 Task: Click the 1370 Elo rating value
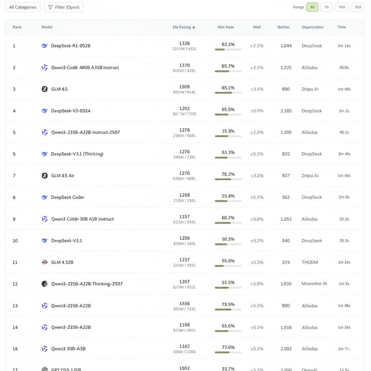tap(184, 65)
